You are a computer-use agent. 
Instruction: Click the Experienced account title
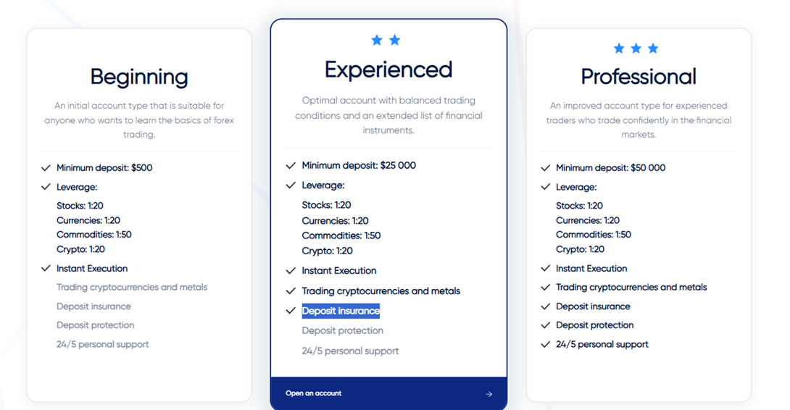pos(388,70)
